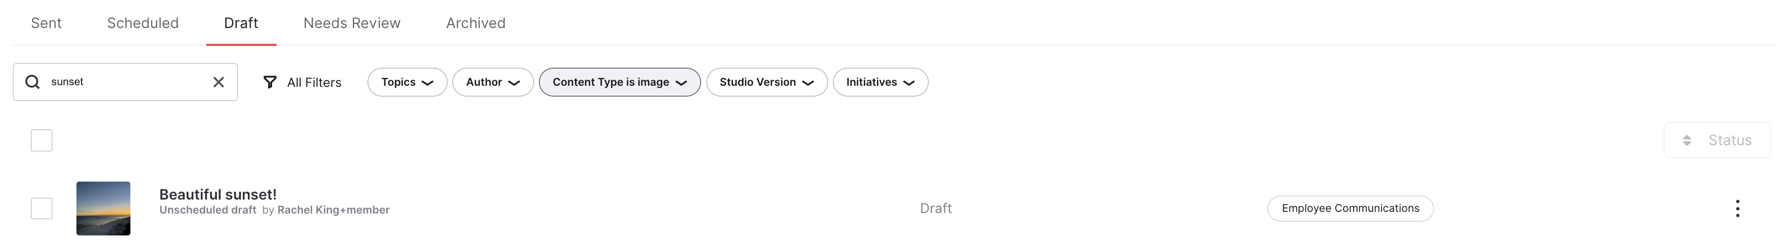The height and width of the screenshot is (250, 1783).
Task: Open the three-dot menu for Beautiful sunset
Action: tap(1737, 209)
